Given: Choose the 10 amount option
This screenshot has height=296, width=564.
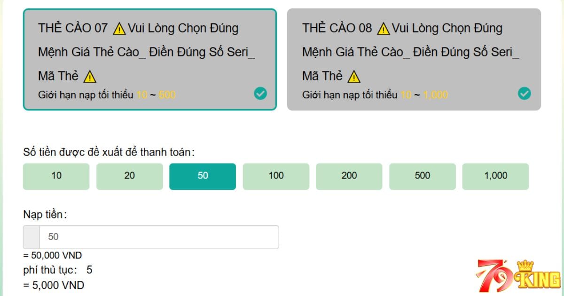Looking at the screenshot, I should tap(56, 176).
